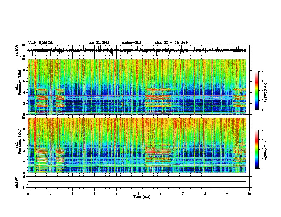
Task: Click the ch.1 voltage waveform trace
Action: 137,50
